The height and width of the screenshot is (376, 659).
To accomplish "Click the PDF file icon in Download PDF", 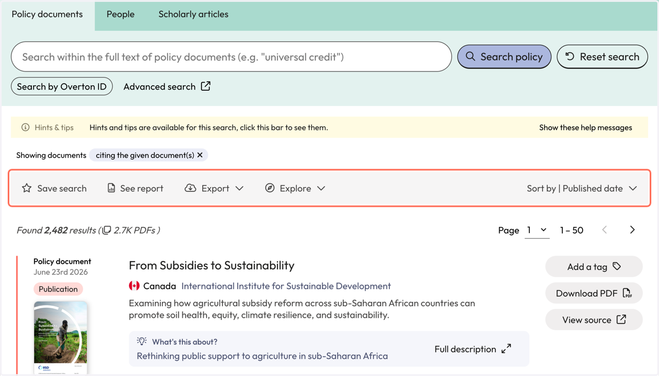I will pyautogui.click(x=627, y=293).
